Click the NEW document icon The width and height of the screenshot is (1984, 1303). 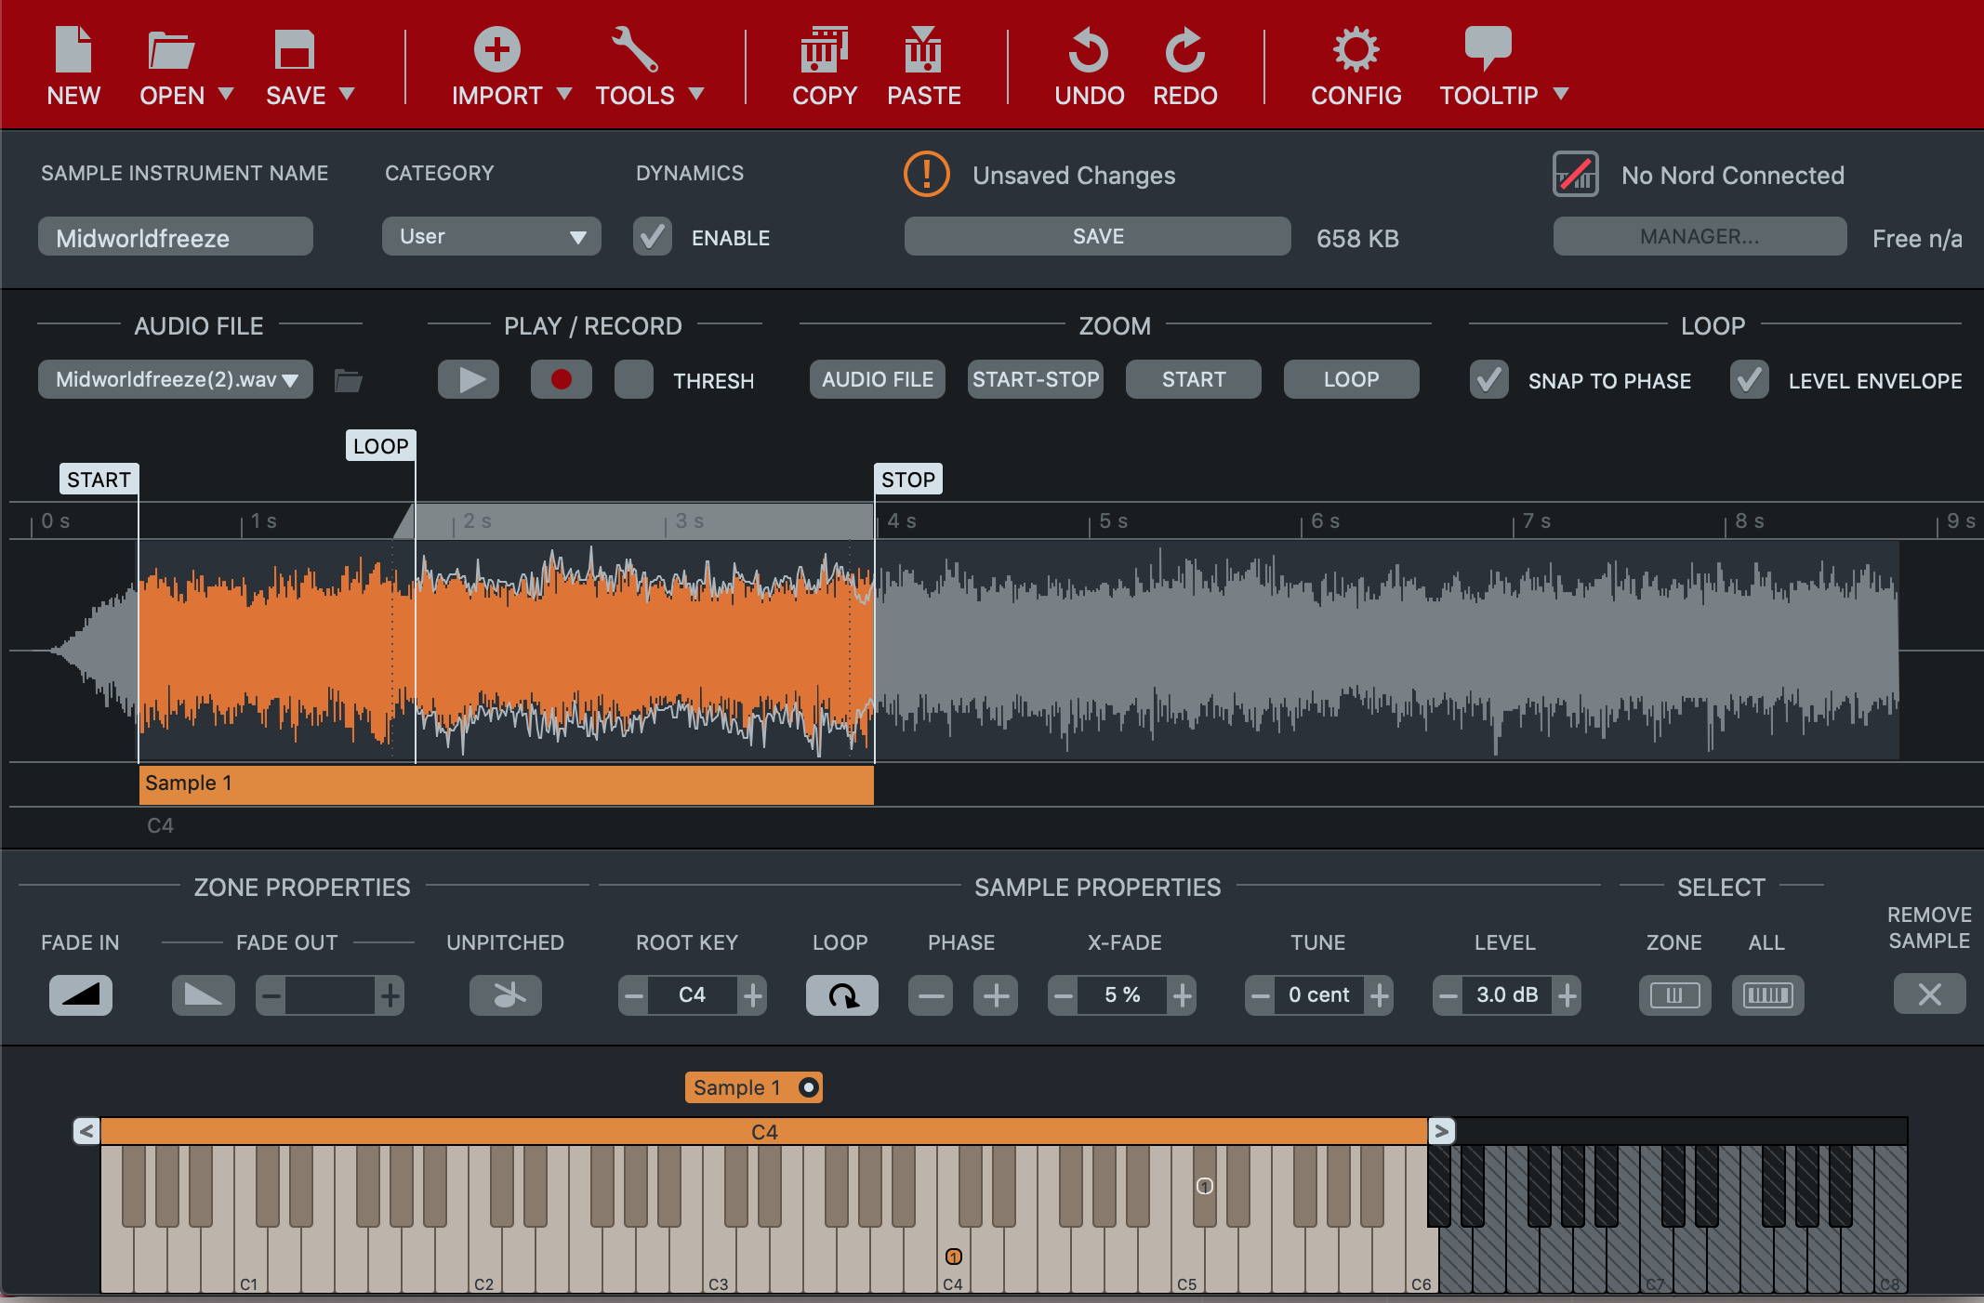point(73,49)
